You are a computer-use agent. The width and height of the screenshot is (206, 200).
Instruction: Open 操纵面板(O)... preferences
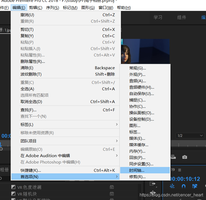tap(145, 113)
